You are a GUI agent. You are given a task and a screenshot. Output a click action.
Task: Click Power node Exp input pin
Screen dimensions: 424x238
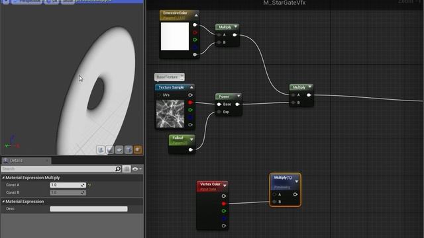coord(219,112)
